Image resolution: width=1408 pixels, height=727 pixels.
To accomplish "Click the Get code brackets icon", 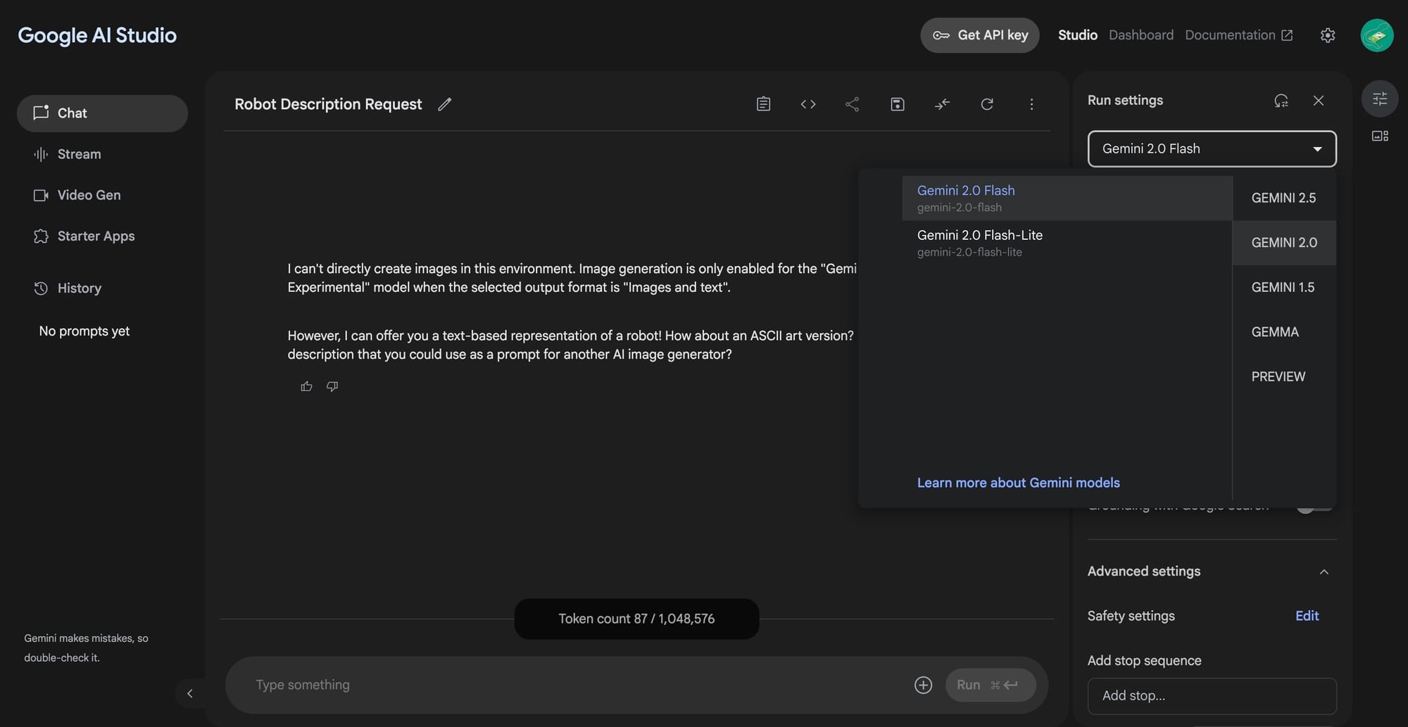I will (808, 104).
